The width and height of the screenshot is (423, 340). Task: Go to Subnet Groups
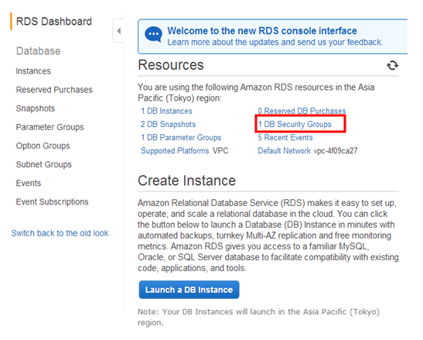44,164
